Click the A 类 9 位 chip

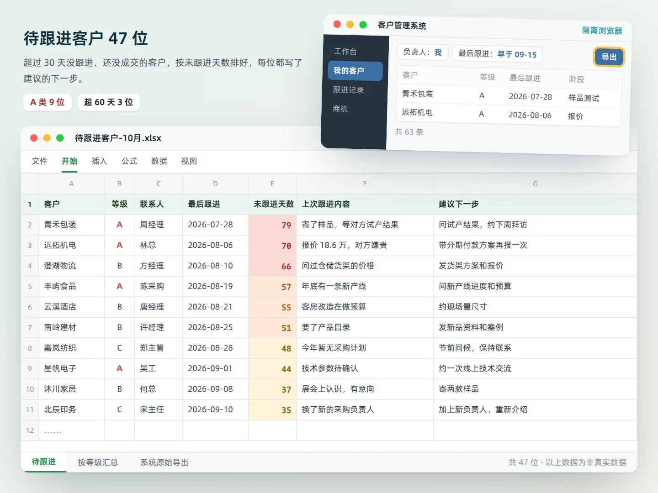coord(48,102)
